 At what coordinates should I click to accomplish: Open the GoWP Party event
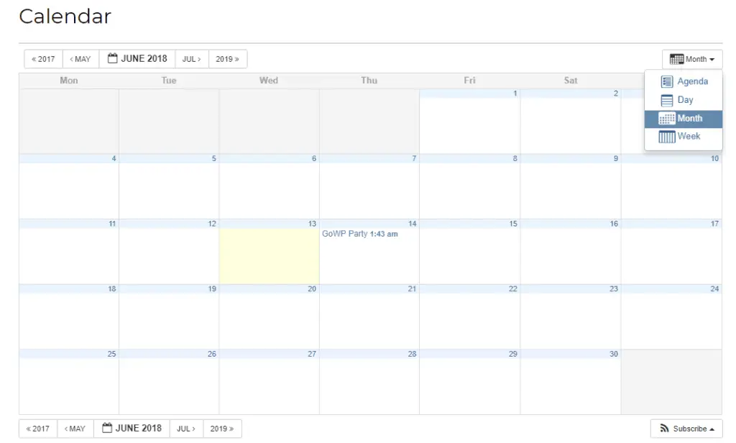[x=359, y=234]
